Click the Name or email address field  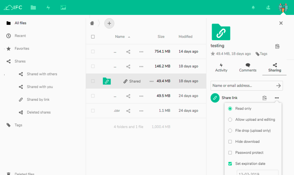coord(243,86)
